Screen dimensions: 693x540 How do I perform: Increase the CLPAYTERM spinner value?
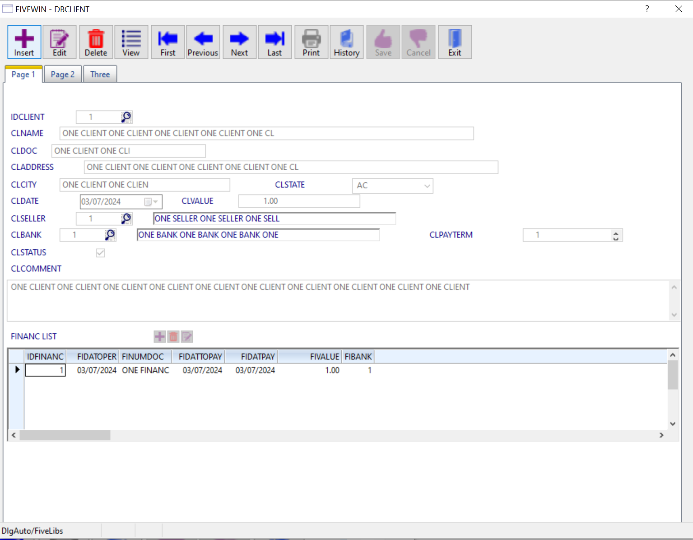point(616,233)
